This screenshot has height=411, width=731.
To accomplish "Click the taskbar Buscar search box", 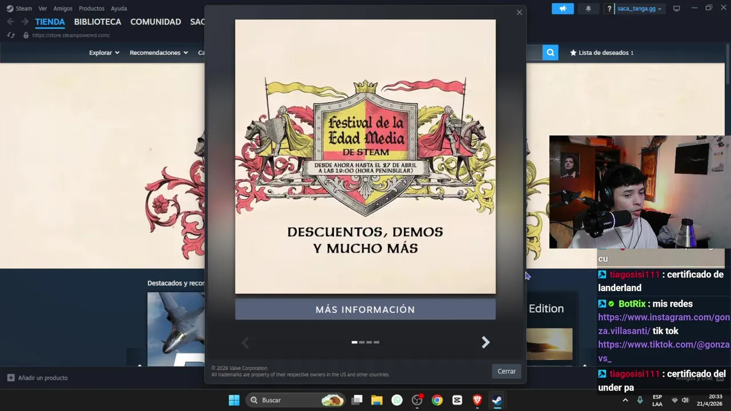I will coord(296,400).
